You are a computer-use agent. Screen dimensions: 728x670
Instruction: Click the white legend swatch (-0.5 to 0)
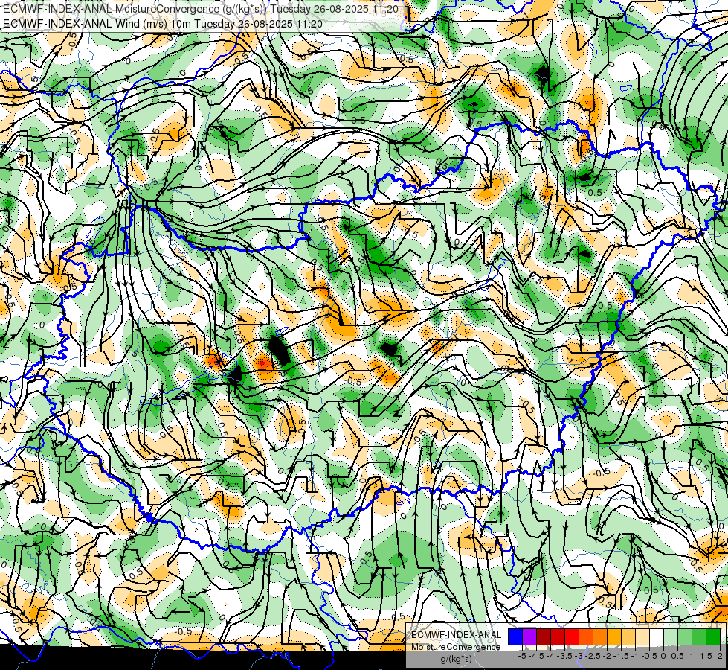[657, 637]
